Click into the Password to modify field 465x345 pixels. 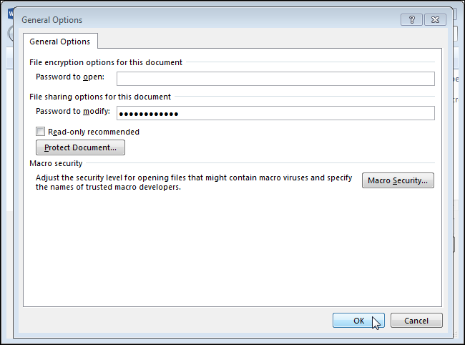point(275,113)
